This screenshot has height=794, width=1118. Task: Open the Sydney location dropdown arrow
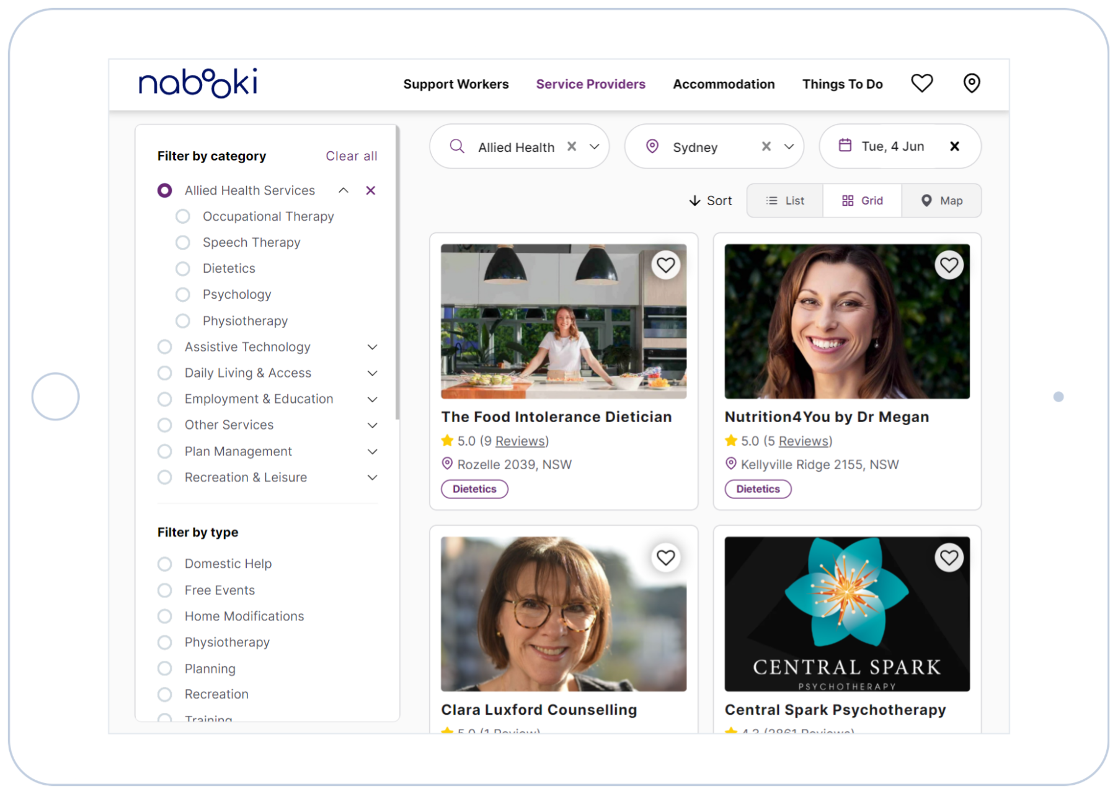pos(789,147)
